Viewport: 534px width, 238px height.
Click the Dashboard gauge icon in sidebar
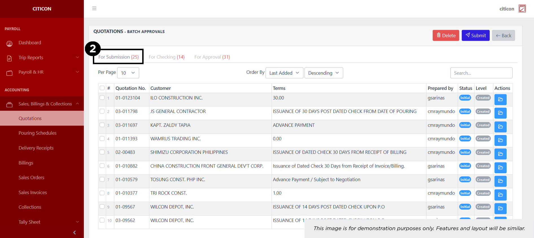click(x=10, y=43)
